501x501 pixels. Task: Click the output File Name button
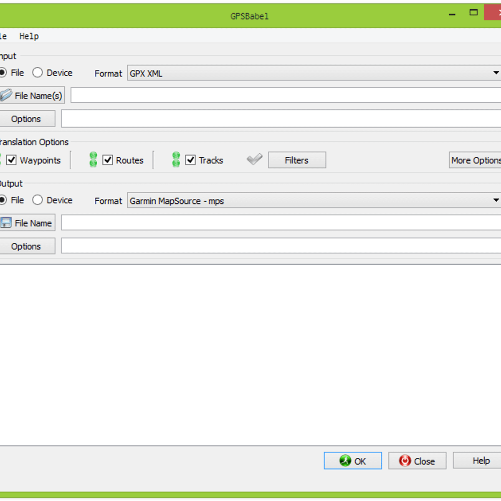(x=27, y=223)
